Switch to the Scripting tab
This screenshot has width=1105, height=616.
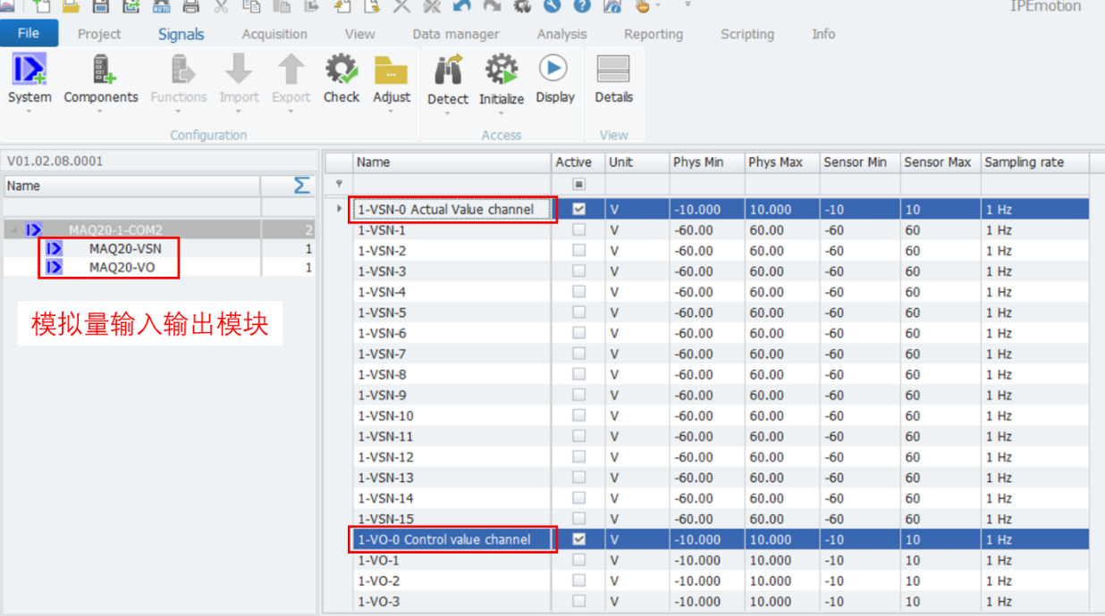pos(747,34)
